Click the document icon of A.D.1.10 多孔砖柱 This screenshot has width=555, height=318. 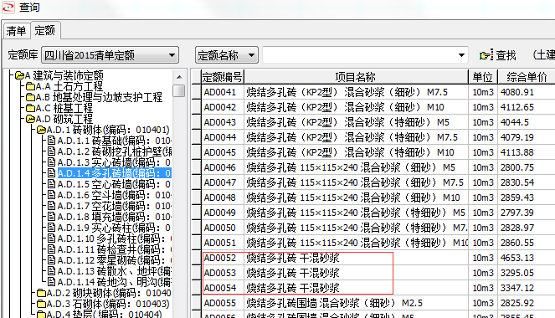tap(51, 238)
